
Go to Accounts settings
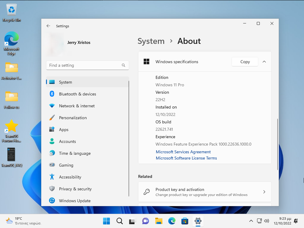pos(67,141)
